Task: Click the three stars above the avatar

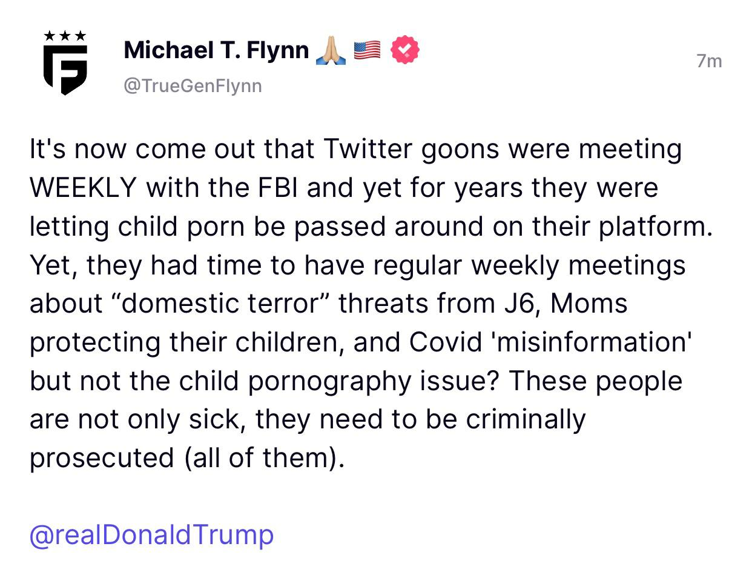Action: tap(65, 36)
